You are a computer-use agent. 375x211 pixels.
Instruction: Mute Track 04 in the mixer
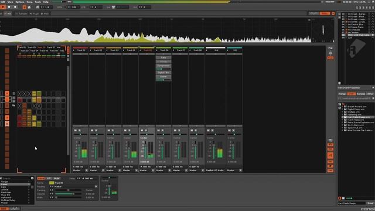(x=125, y=130)
